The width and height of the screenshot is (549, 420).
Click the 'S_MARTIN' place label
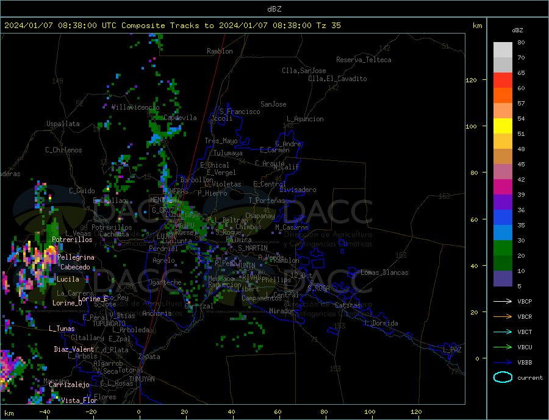tap(253, 248)
